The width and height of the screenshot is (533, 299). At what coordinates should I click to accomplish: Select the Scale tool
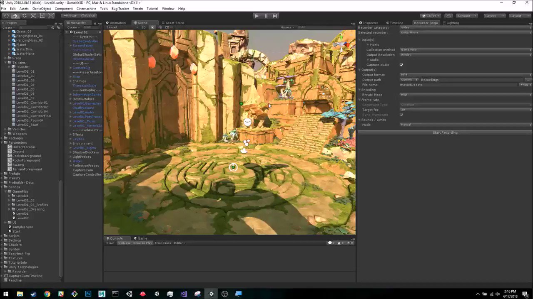tap(33, 15)
